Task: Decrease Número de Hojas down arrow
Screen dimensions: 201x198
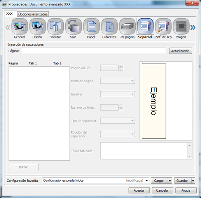Action: click(x=121, y=109)
